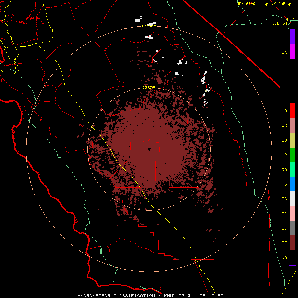Click the GC legend label
The image size is (298, 298).
point(284,228)
